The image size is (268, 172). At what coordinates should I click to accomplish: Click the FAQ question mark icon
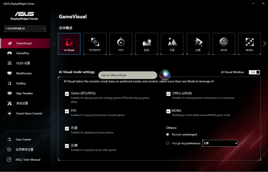[x=9, y=159]
